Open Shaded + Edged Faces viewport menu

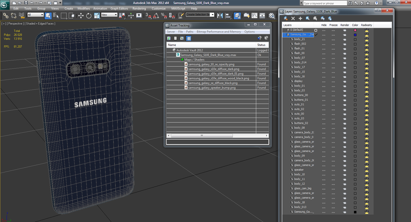[40, 24]
